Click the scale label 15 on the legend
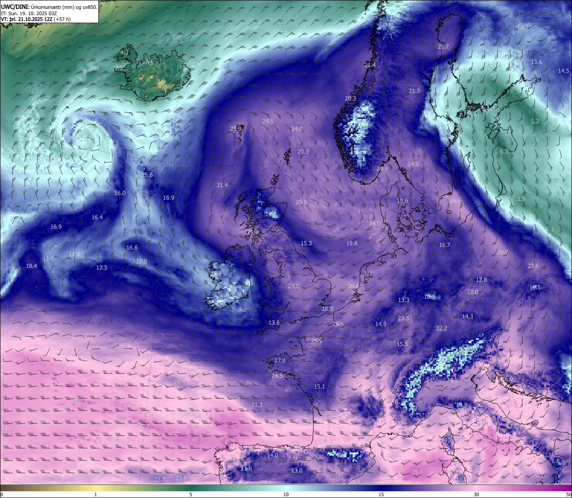Viewport: 572px width, 498px height. click(381, 494)
